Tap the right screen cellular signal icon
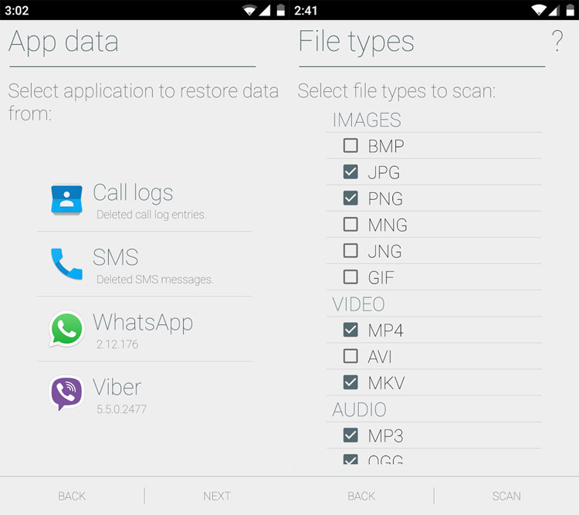Image resolution: width=579 pixels, height=515 pixels. coord(554,10)
